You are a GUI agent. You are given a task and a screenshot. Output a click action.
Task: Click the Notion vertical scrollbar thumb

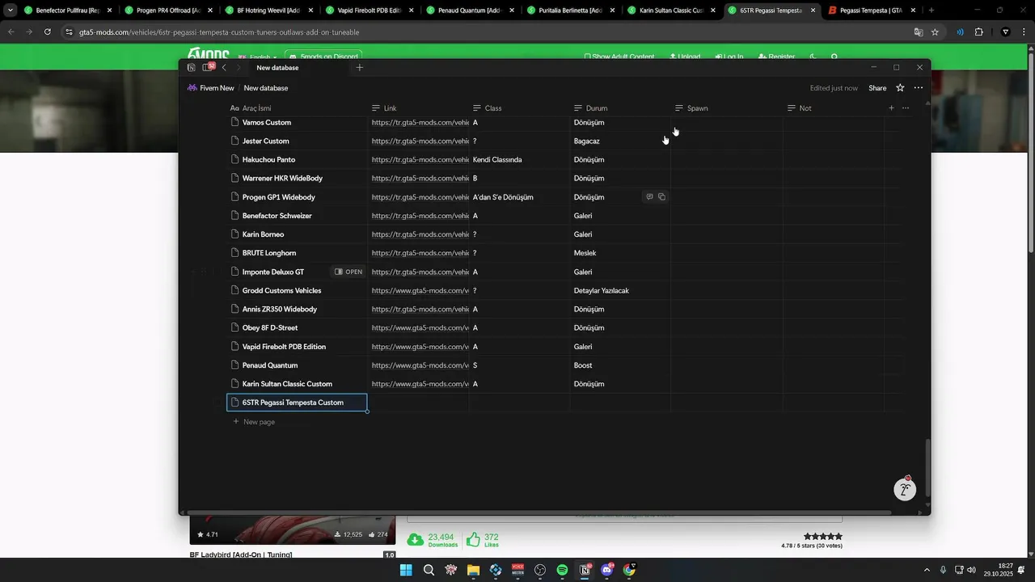927,469
